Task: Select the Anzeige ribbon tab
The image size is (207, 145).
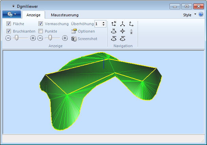Action: pyautogui.click(x=33, y=15)
